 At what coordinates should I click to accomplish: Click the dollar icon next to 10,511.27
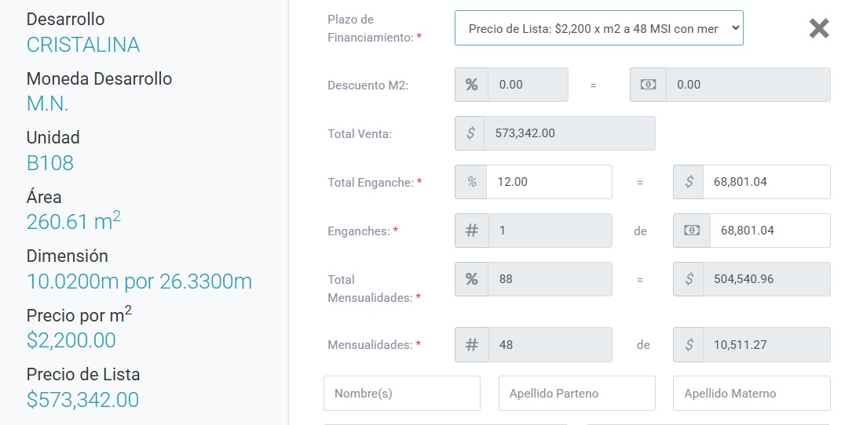(689, 345)
